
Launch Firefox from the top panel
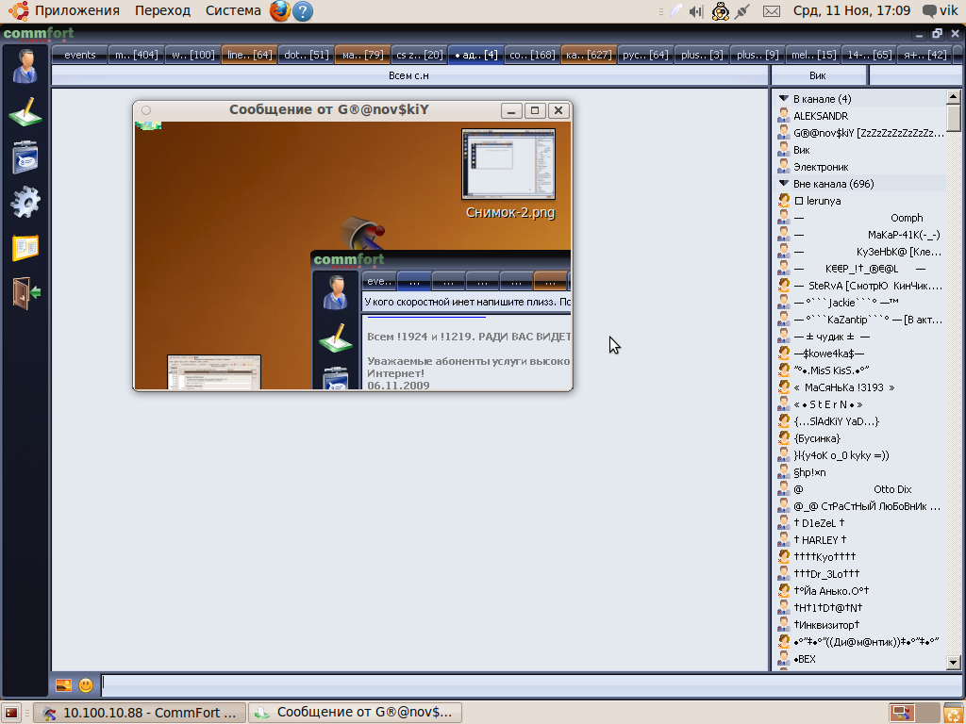coord(279,11)
